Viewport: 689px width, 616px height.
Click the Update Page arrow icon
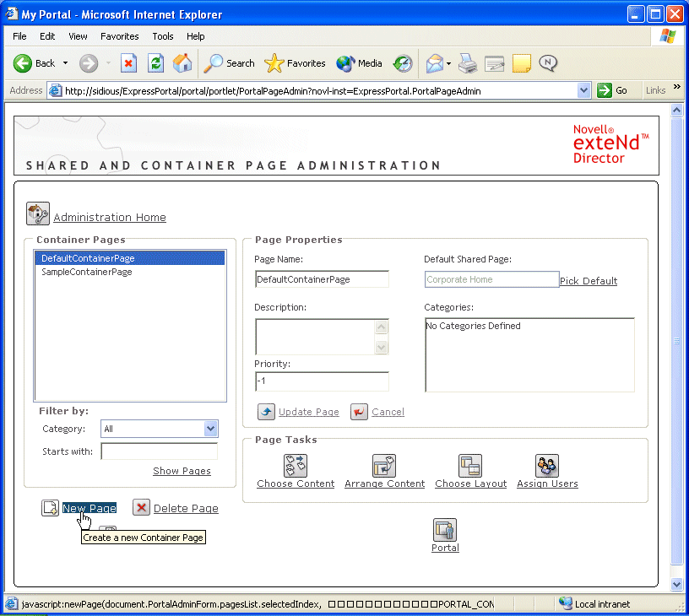click(266, 412)
